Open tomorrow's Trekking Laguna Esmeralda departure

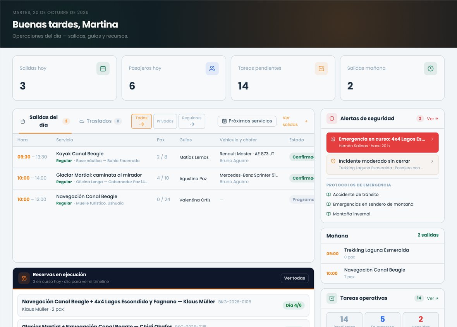382,253
